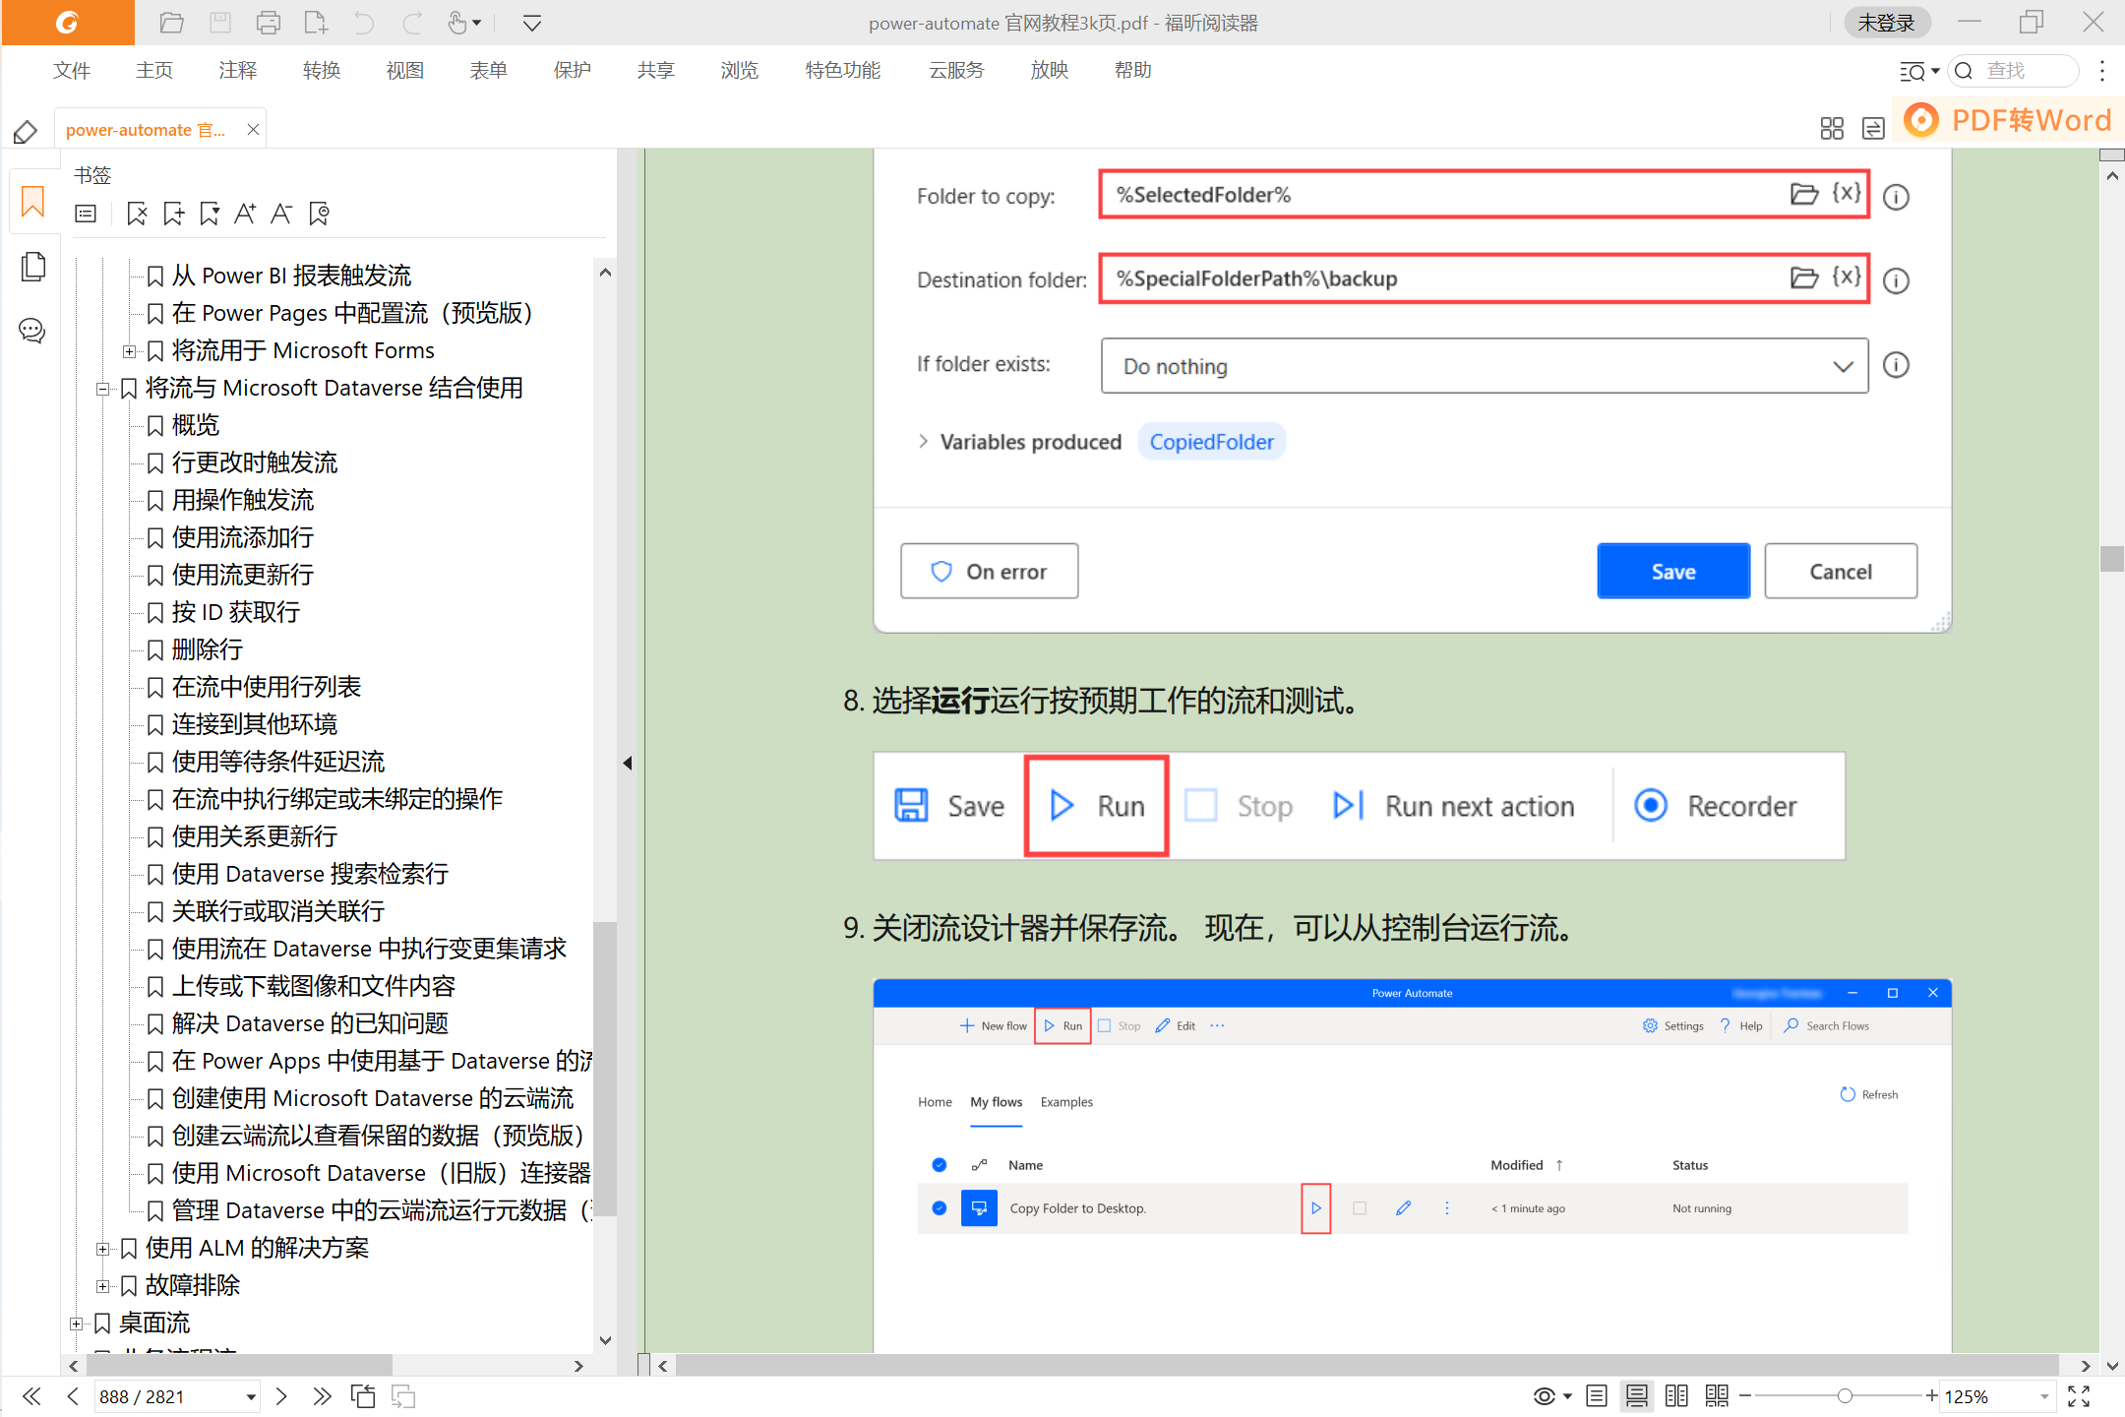Click the increase bookmark font size icon
This screenshot has height=1417, width=2125.
pos(245,214)
